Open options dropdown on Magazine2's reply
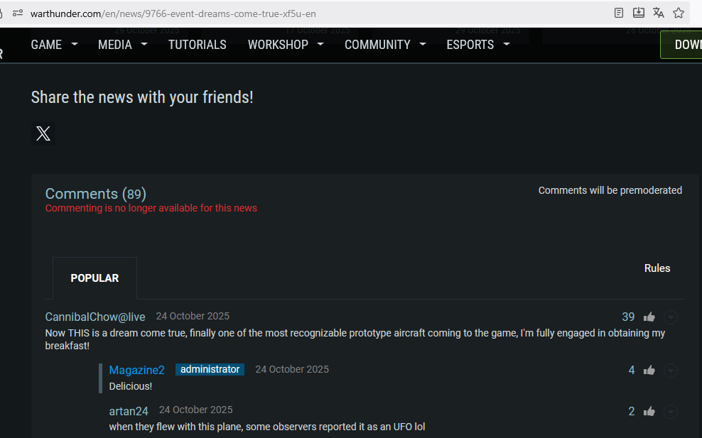The height and width of the screenshot is (438, 702). pos(670,371)
